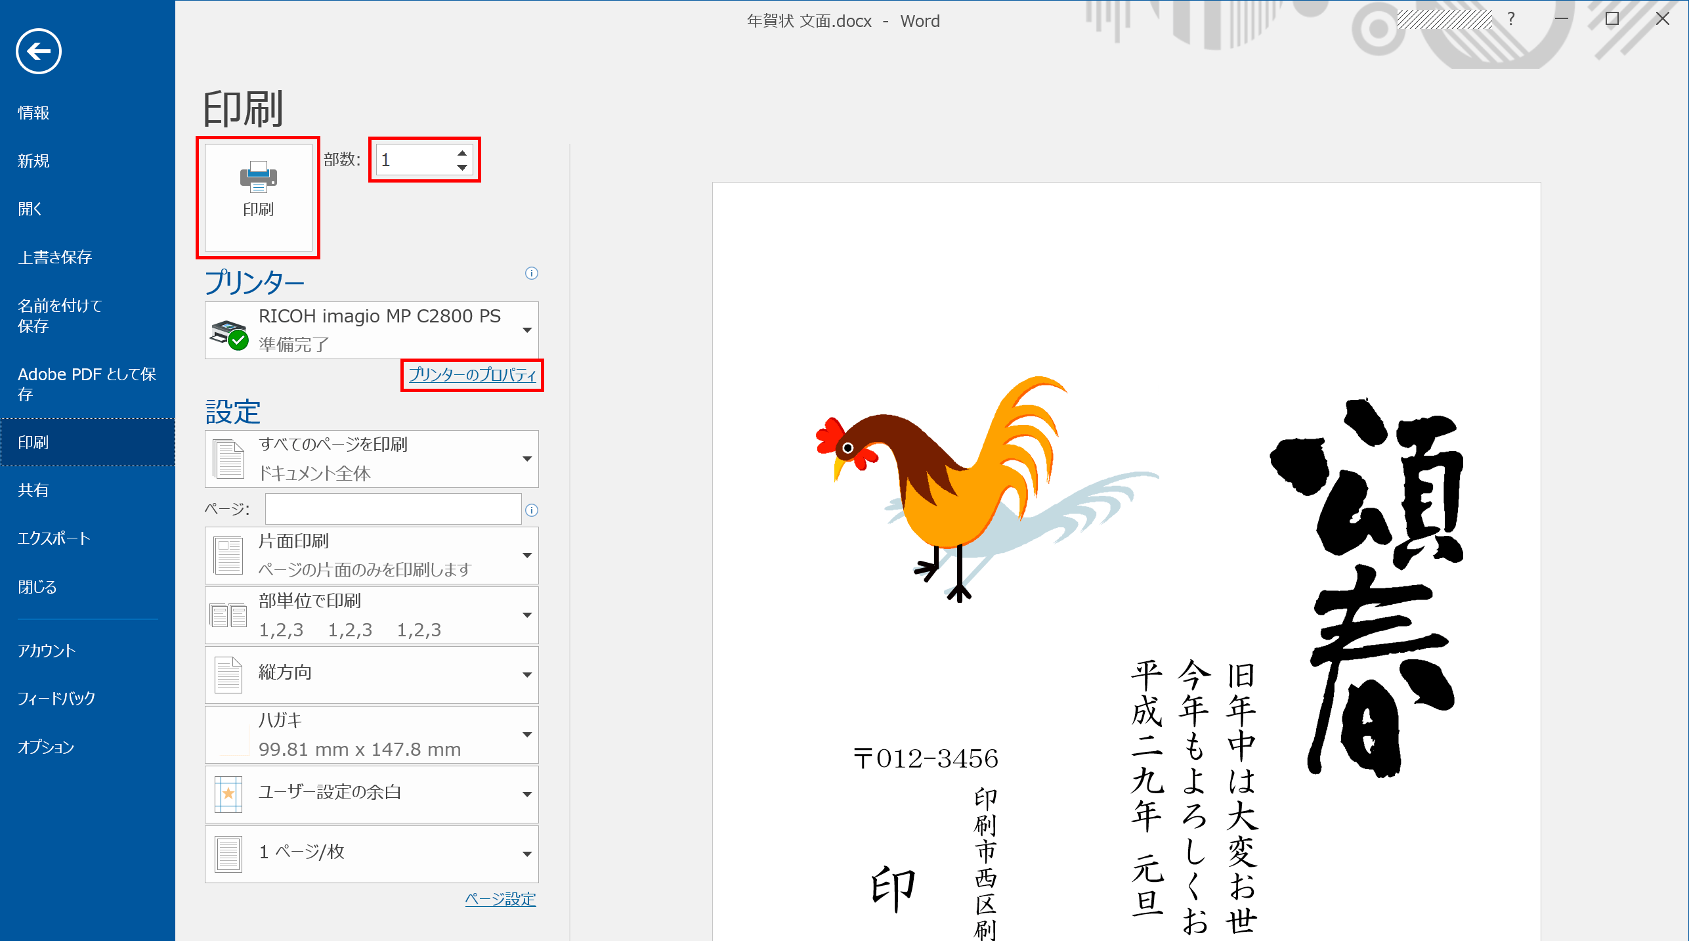Expand the print all pages dropdown
1689x941 pixels.
pyautogui.click(x=372, y=459)
